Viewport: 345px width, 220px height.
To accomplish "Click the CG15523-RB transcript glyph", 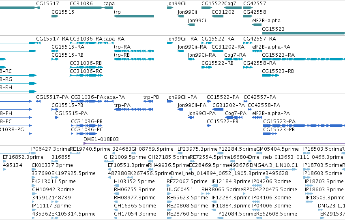I will [x=270, y=75].
